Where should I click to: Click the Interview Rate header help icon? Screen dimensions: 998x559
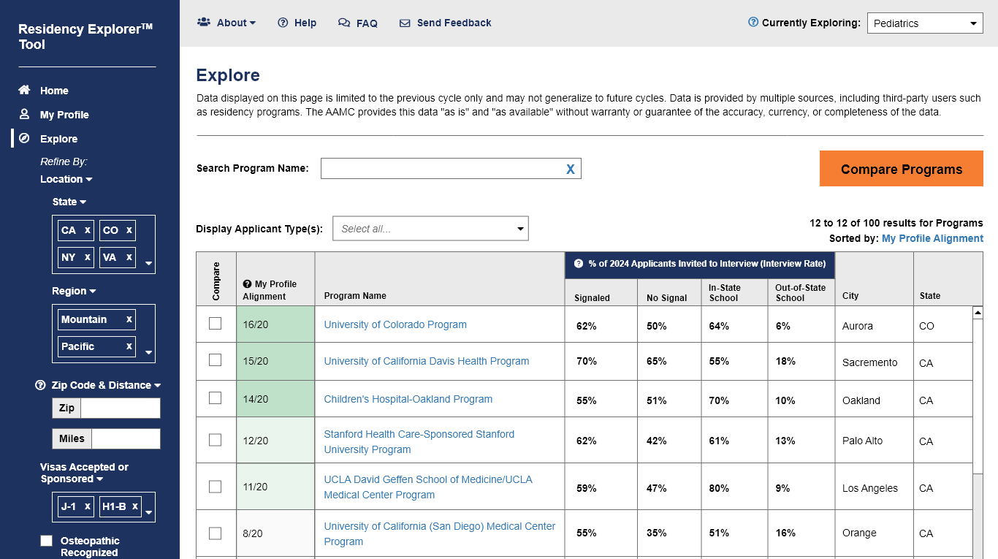tap(579, 264)
